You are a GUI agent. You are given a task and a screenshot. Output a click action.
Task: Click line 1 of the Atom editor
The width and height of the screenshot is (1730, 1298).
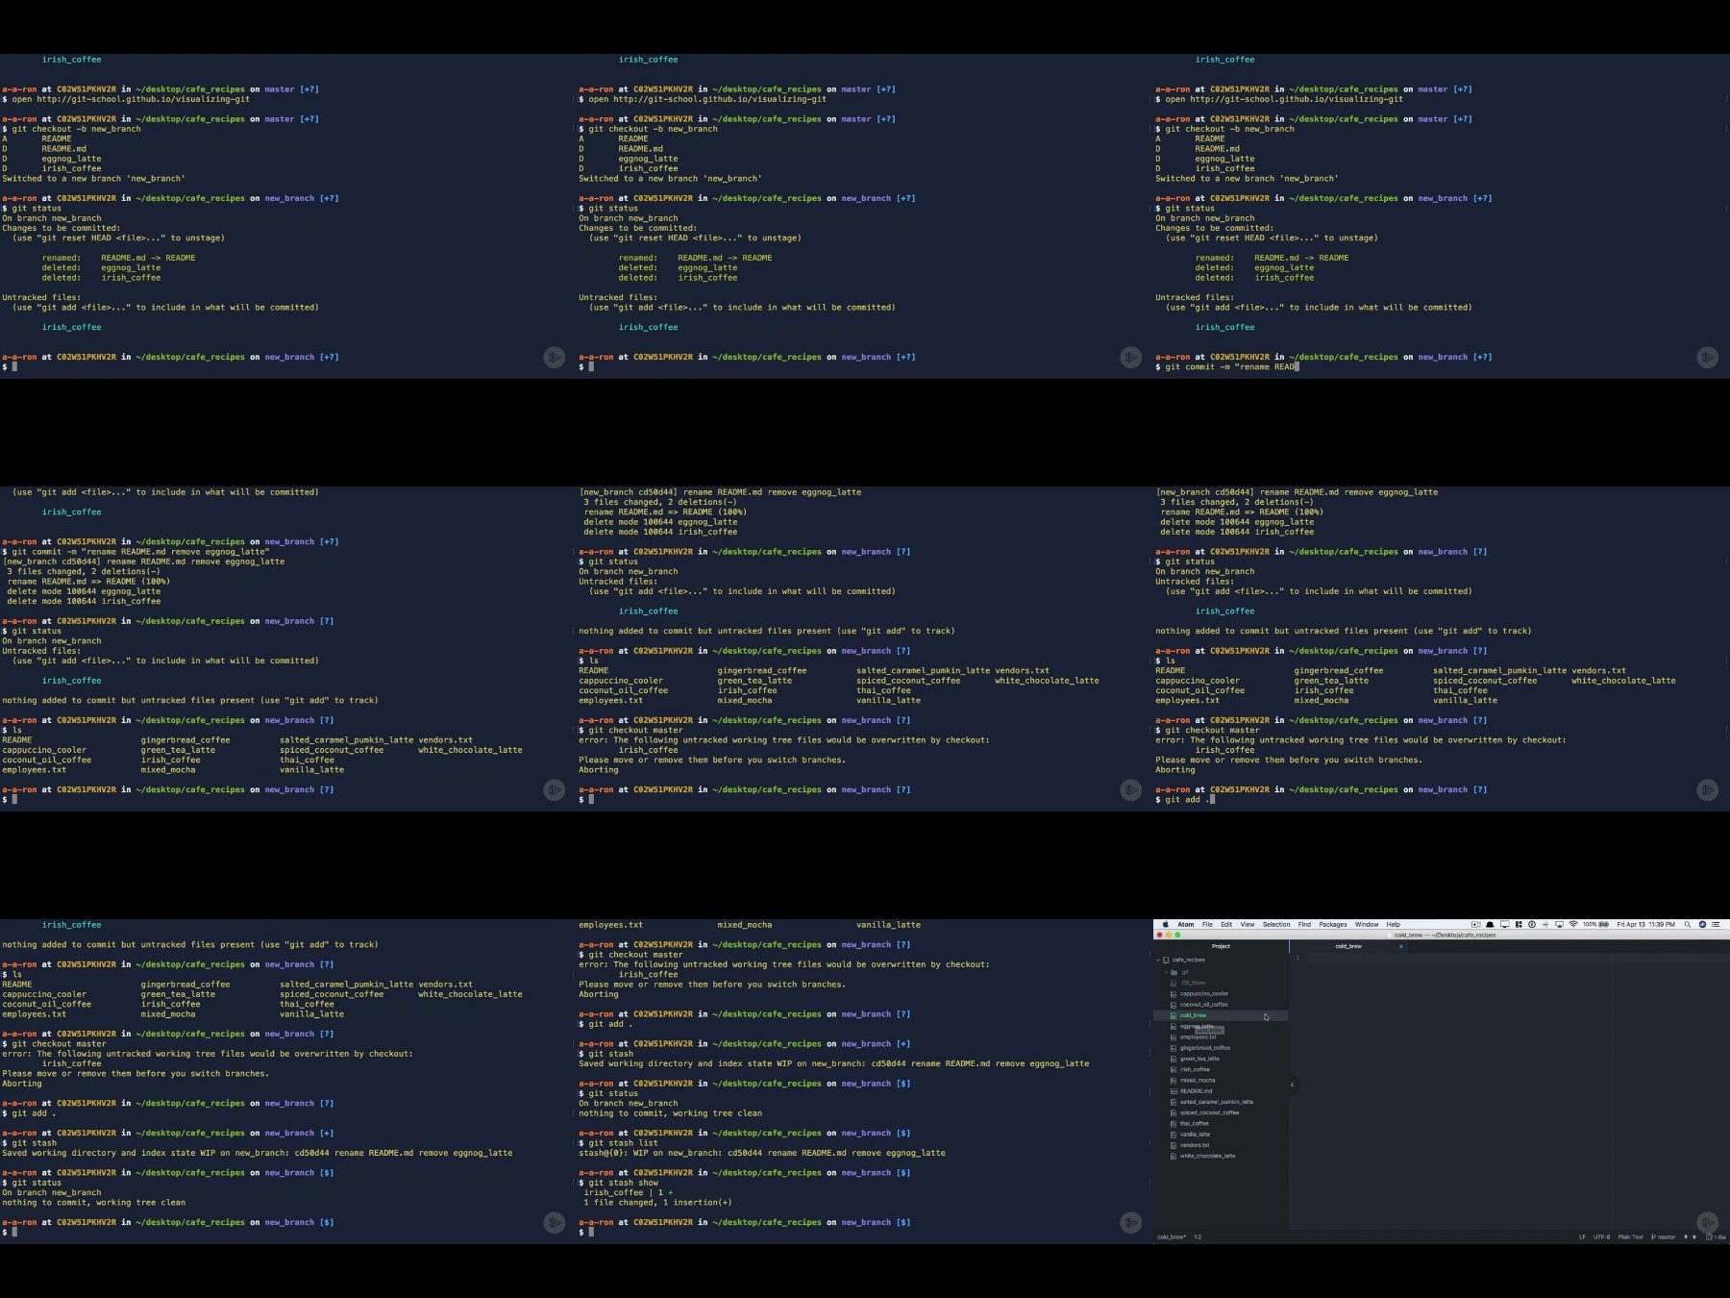1509,958
